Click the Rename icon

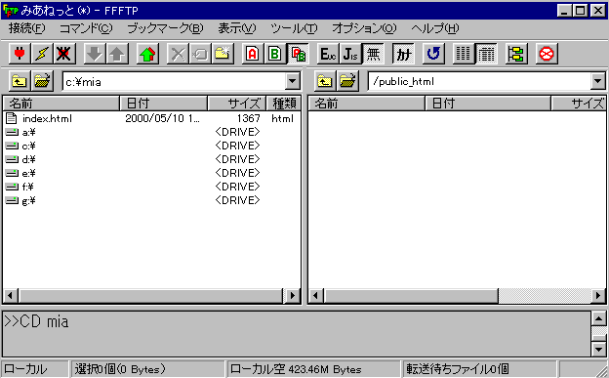click(200, 54)
